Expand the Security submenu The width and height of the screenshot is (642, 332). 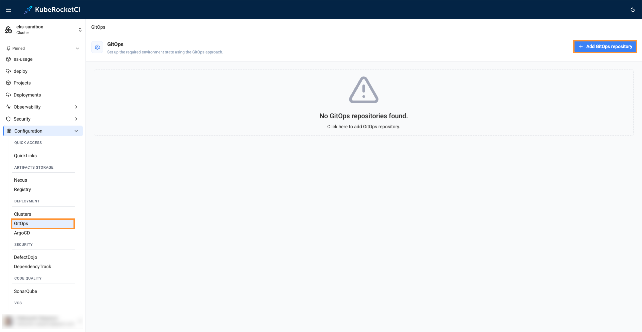(x=76, y=119)
